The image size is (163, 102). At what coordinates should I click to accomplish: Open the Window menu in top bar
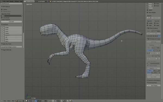point(17,1)
